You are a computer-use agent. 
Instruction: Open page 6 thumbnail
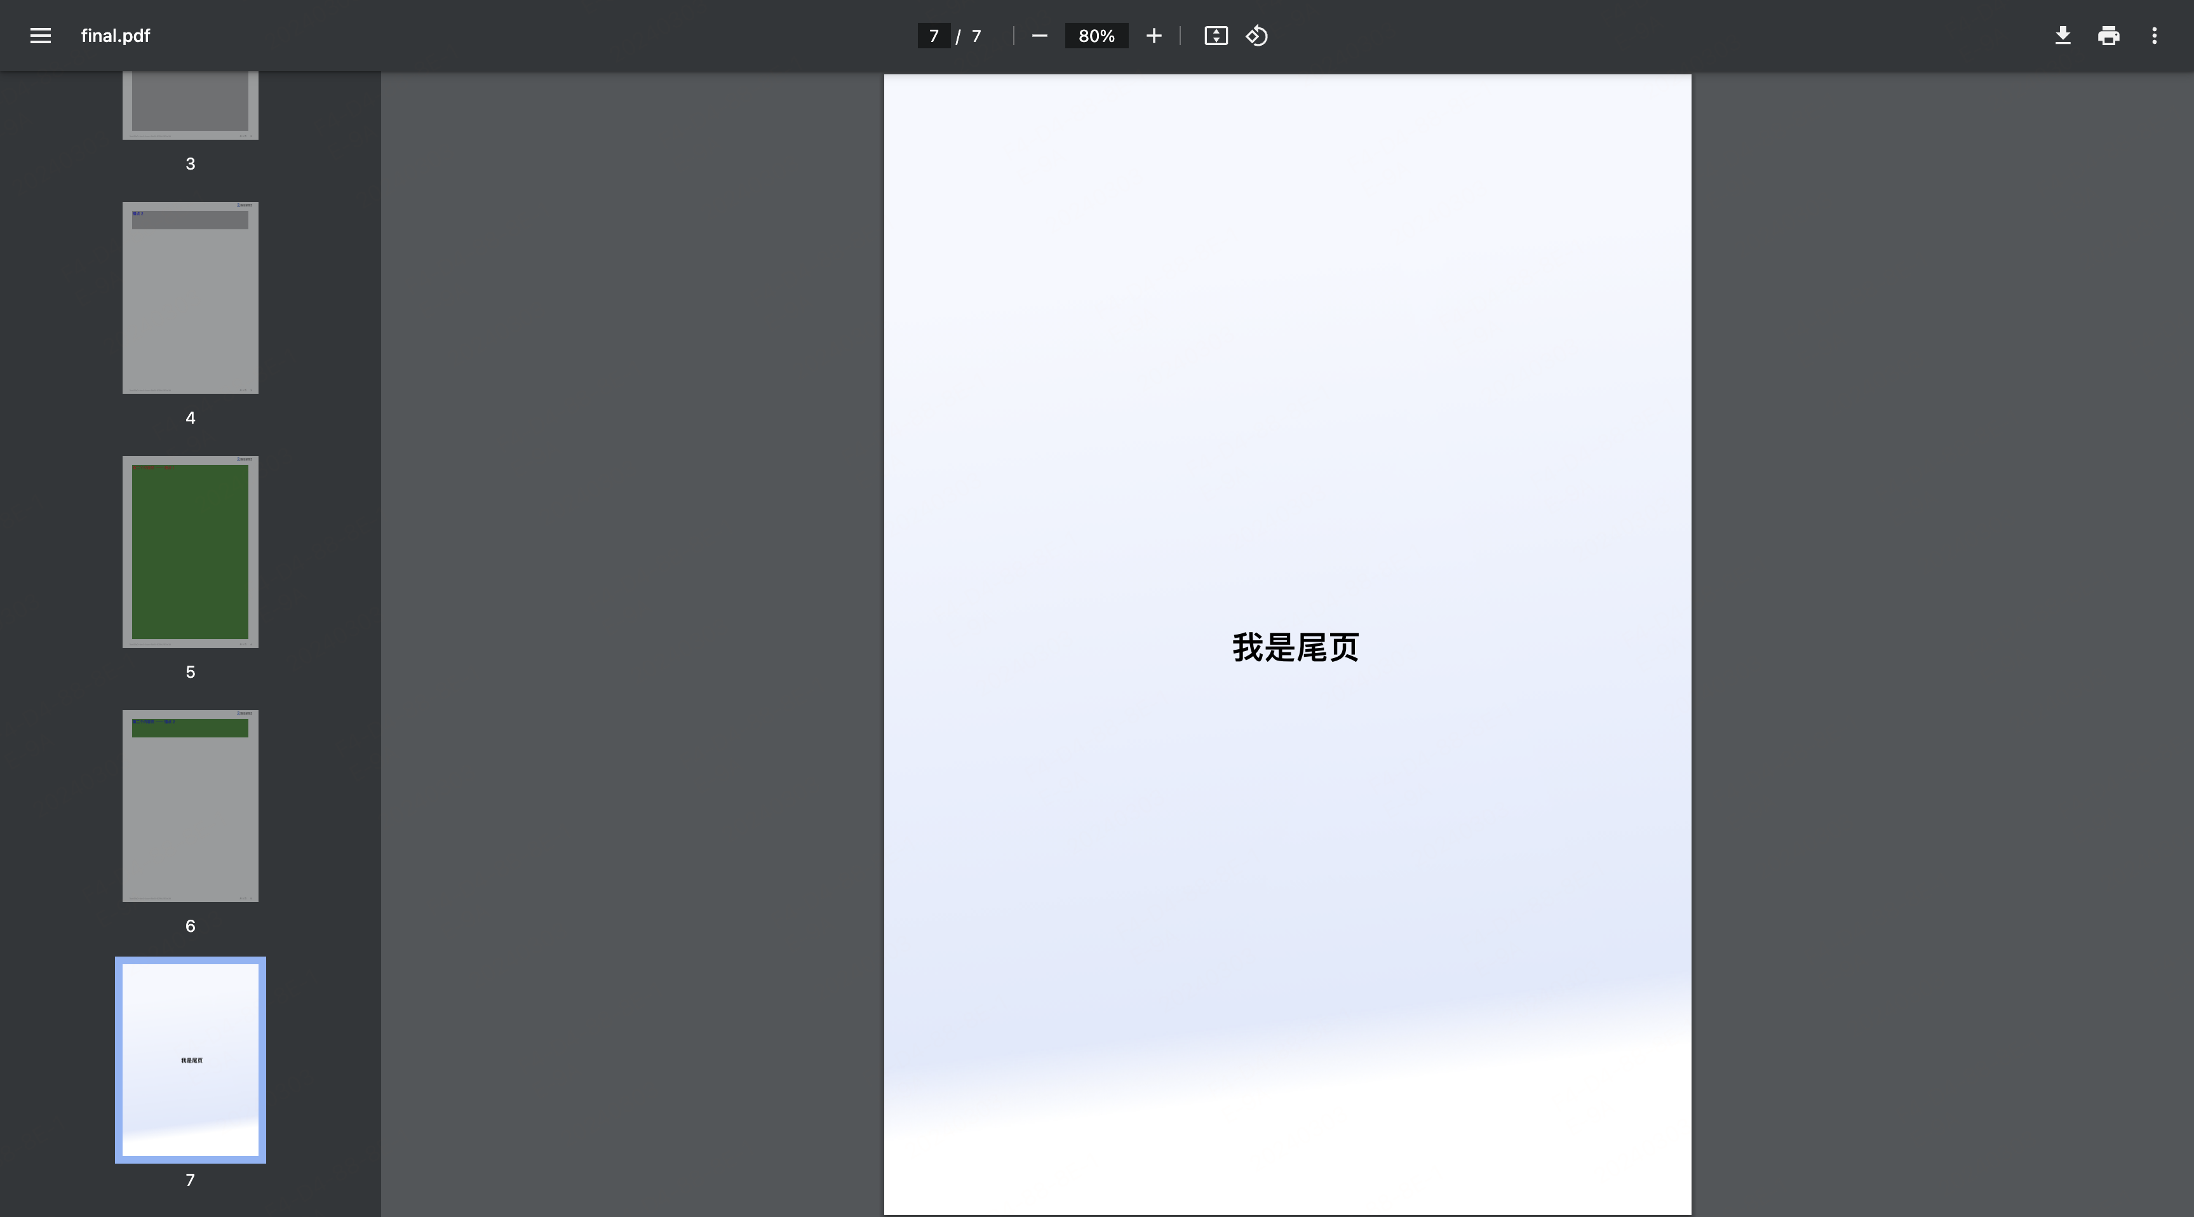tap(190, 805)
